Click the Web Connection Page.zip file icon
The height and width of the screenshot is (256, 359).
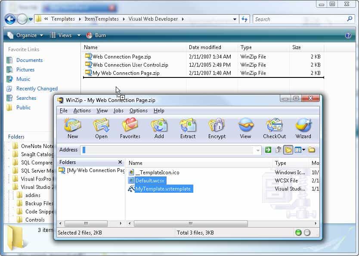pos(88,56)
